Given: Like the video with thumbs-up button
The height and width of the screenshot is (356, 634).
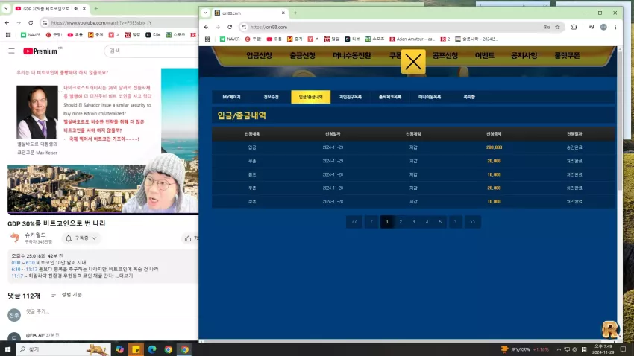Looking at the screenshot, I should (x=188, y=238).
